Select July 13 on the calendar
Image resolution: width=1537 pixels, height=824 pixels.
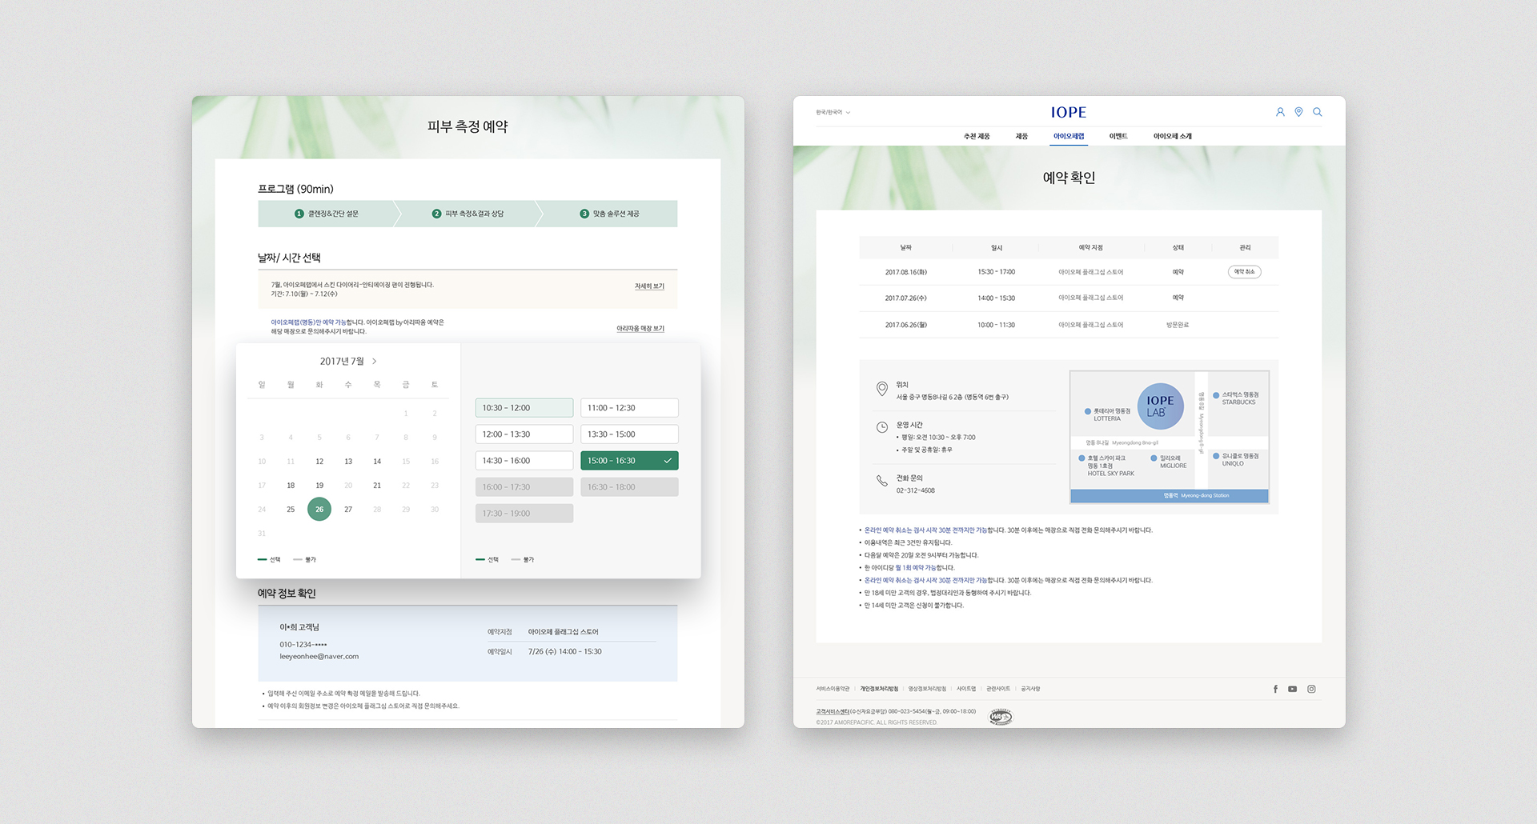[348, 462]
